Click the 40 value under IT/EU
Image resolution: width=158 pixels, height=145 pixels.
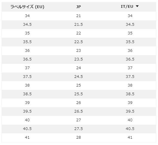pyautogui.click(x=130, y=120)
